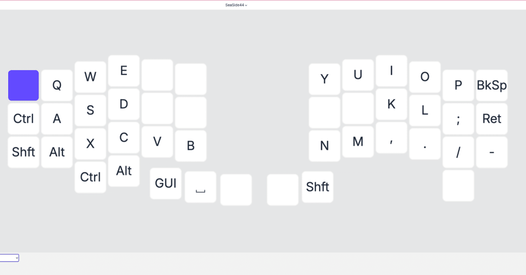
Task: Select the W key
Action: [90, 77]
